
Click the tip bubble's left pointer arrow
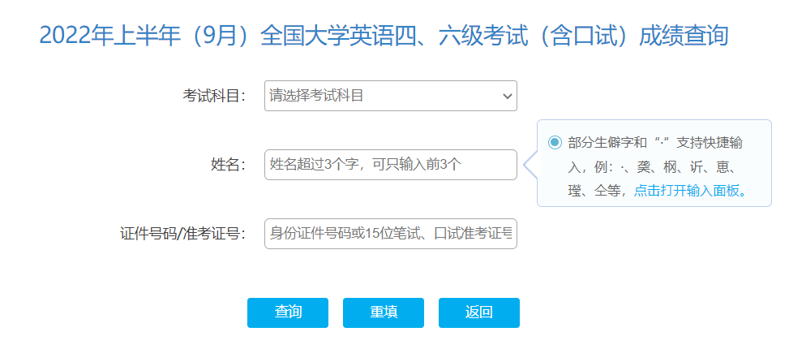(530, 165)
